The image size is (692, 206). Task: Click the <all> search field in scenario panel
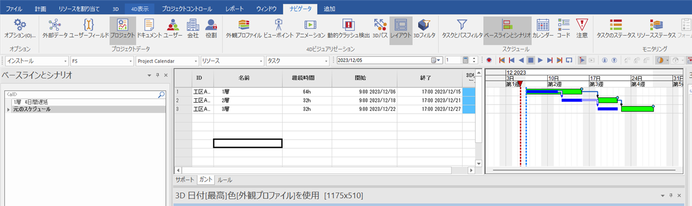[85, 95]
